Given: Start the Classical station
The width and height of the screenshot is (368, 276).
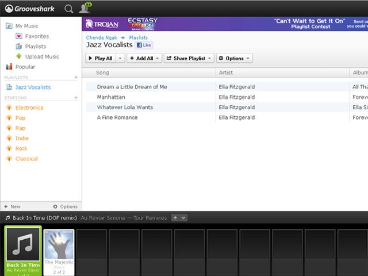Looking at the screenshot, I should point(26,159).
